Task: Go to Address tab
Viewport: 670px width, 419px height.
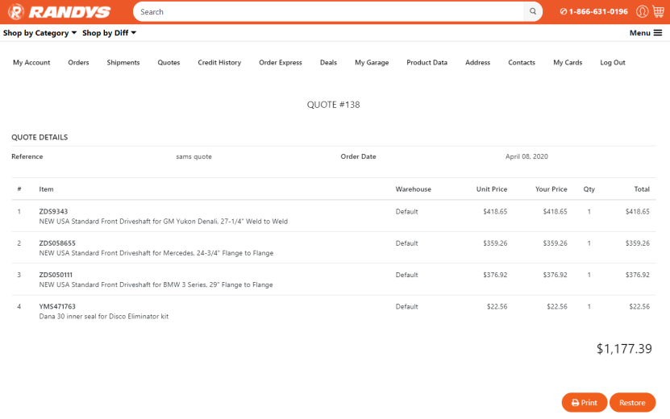Action: pyautogui.click(x=478, y=62)
